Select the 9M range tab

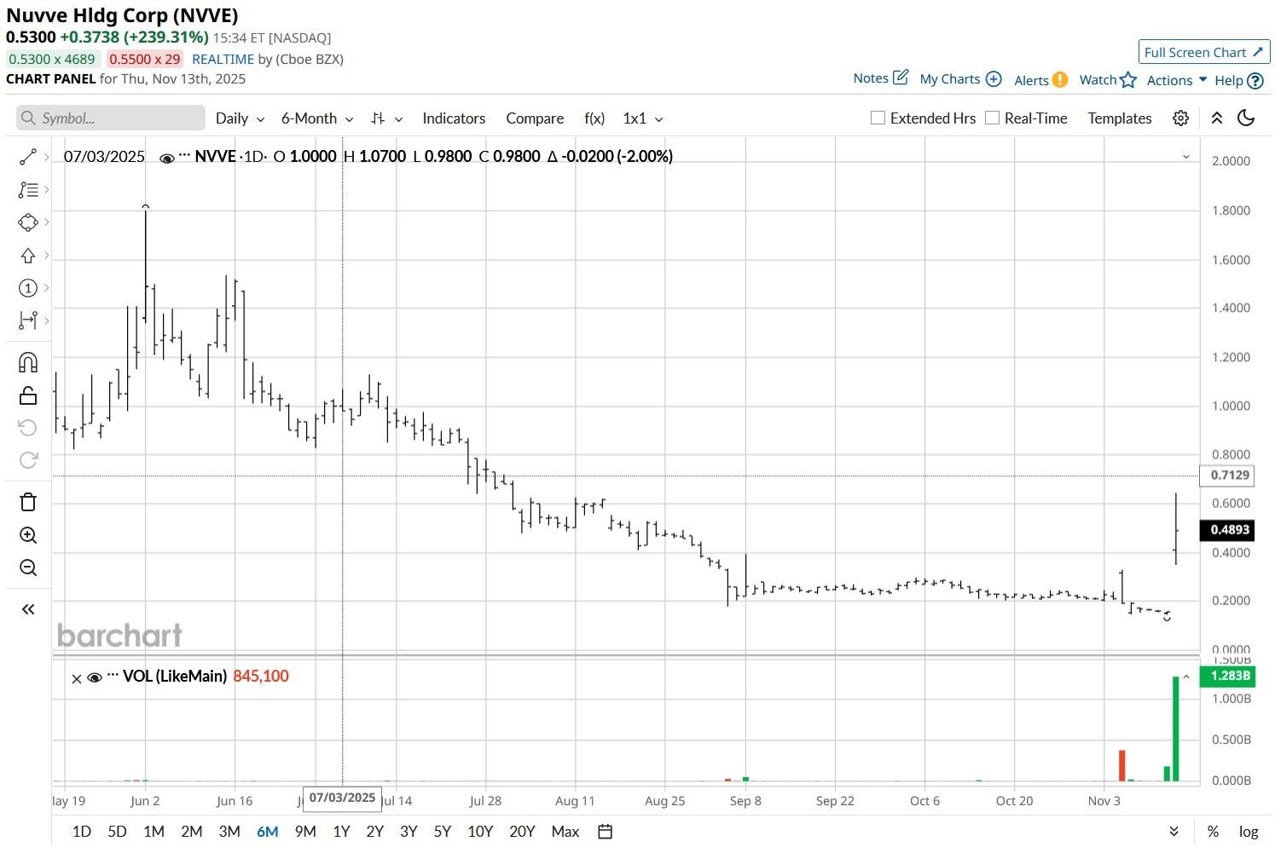tap(305, 832)
